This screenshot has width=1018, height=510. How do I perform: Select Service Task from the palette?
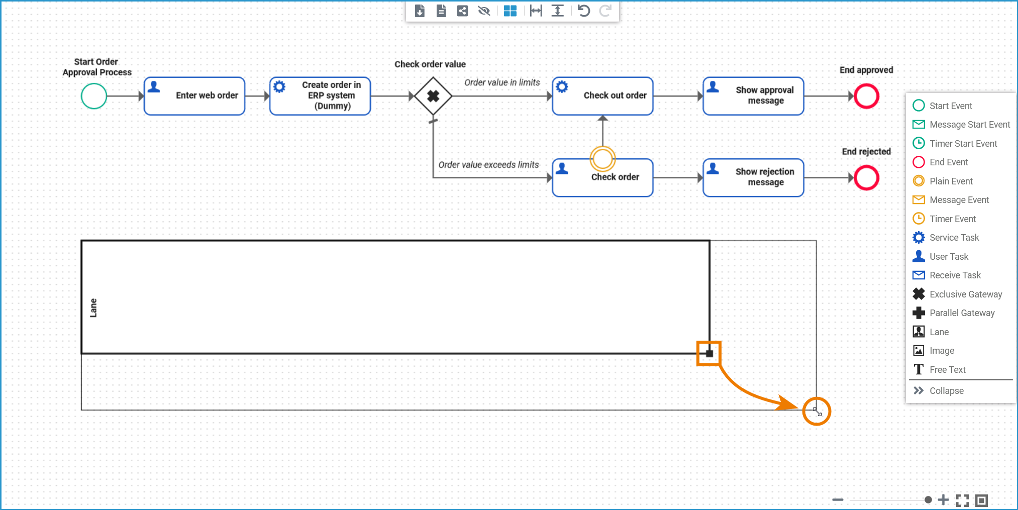(x=954, y=237)
